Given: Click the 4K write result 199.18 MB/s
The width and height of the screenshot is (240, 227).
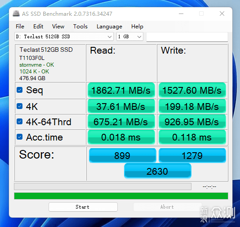Looking at the screenshot, I should pos(192,106).
